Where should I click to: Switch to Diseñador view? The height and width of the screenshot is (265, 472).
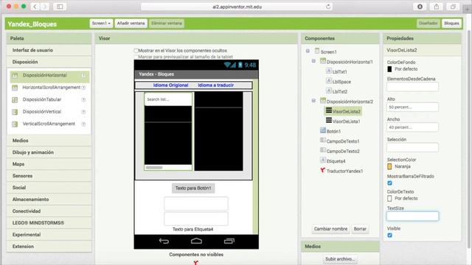(428, 23)
